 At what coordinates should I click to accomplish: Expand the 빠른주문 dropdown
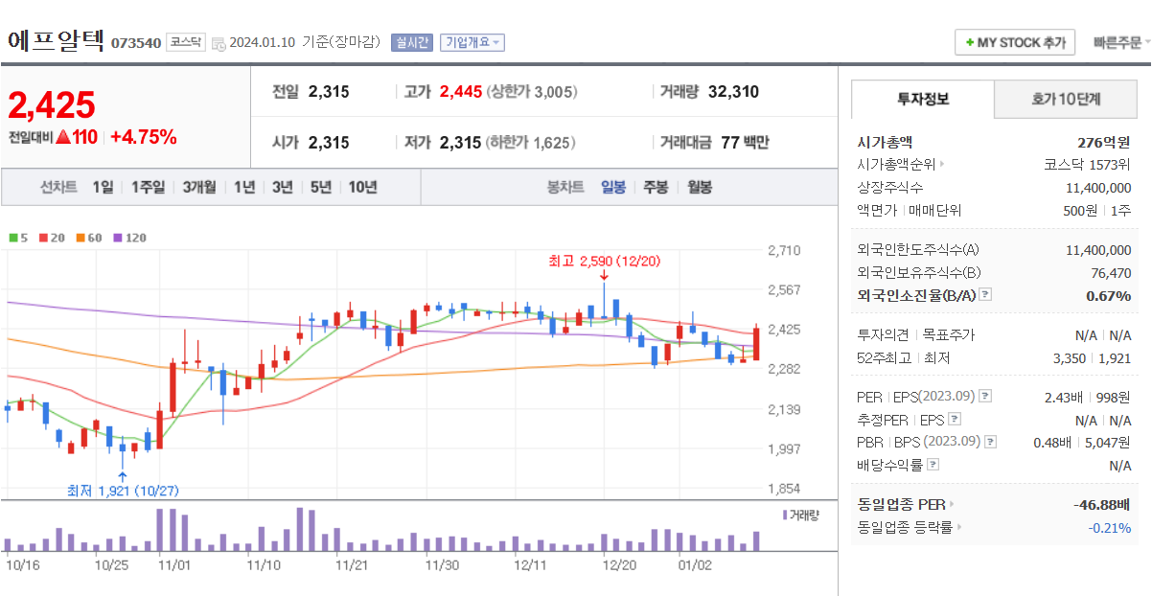(x=1121, y=43)
